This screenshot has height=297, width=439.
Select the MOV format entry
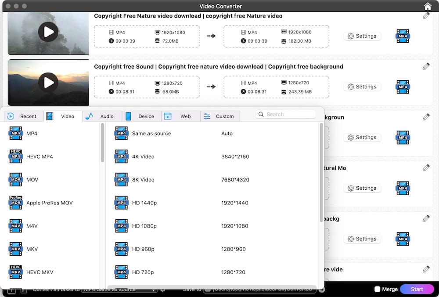32,180
